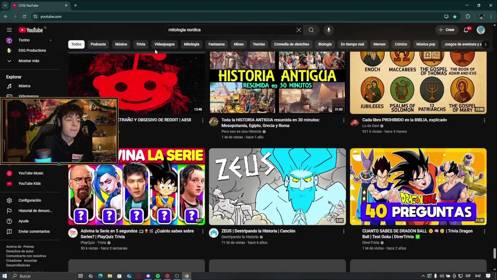Select the Fantasma filter chip
The image size is (497, 280).
point(217,44)
